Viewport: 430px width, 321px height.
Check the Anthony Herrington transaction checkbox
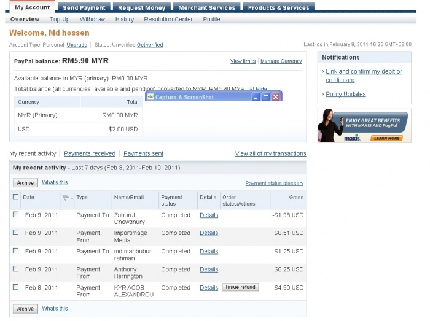pyautogui.click(x=15, y=269)
